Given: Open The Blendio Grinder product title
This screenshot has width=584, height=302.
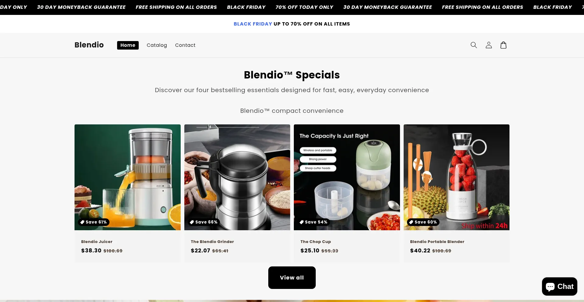Looking at the screenshot, I should 212,241.
